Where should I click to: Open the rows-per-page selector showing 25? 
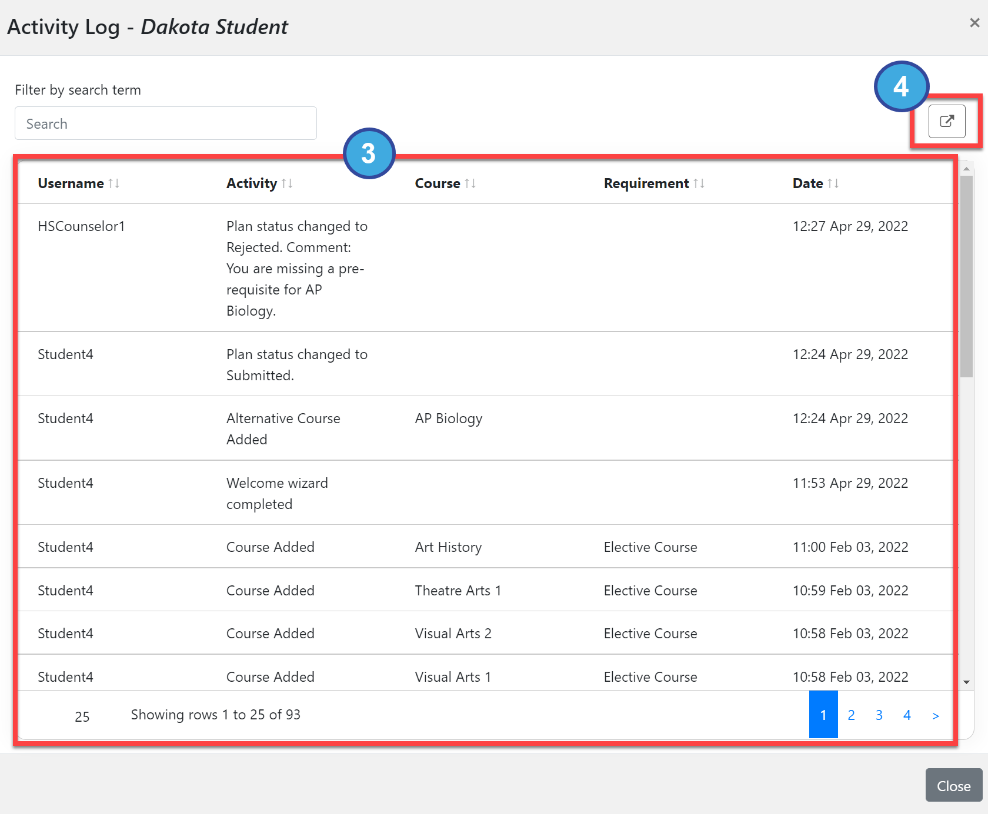point(82,716)
